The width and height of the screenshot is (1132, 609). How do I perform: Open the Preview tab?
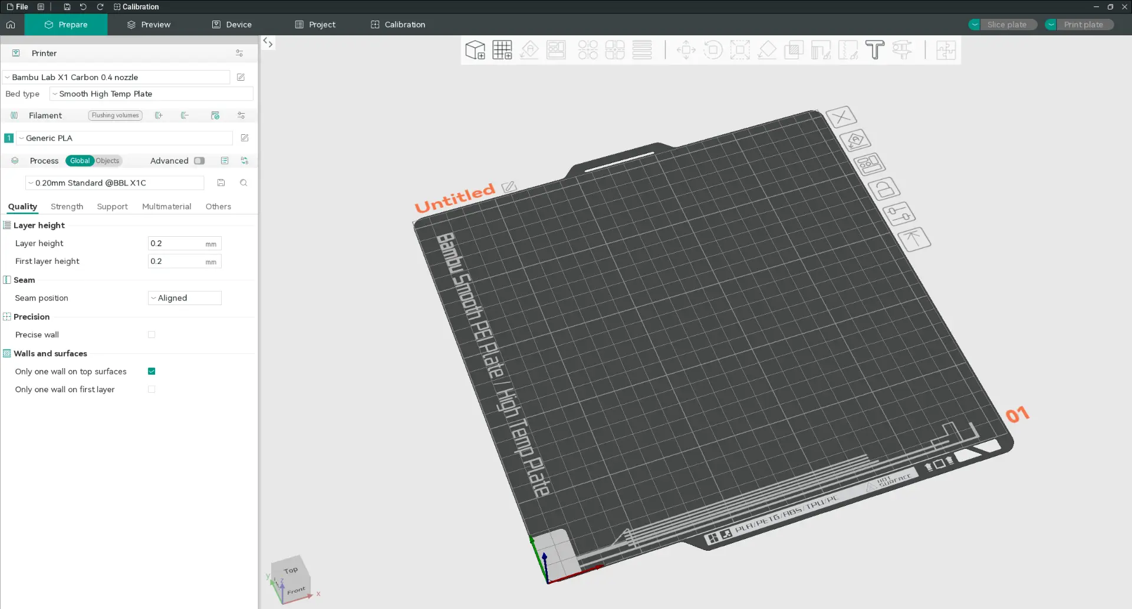(149, 25)
